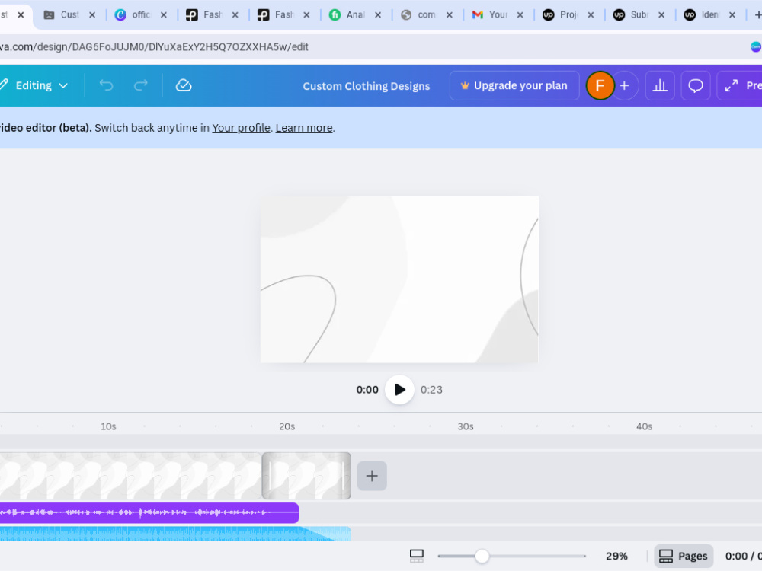Select the first long page clip

click(x=131, y=476)
